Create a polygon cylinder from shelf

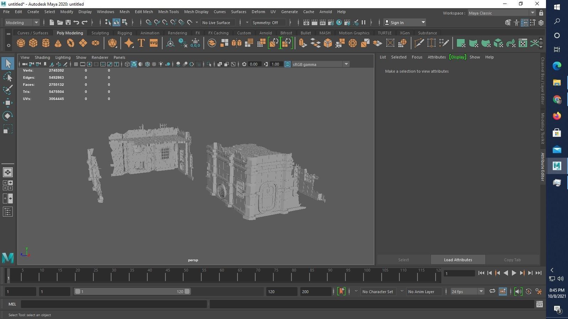46,43
